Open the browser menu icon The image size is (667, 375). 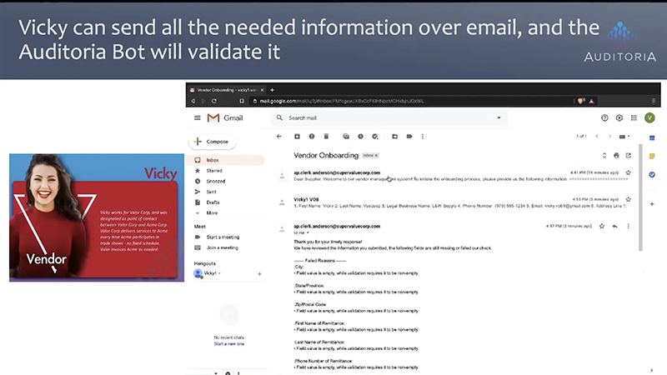[x=654, y=101]
